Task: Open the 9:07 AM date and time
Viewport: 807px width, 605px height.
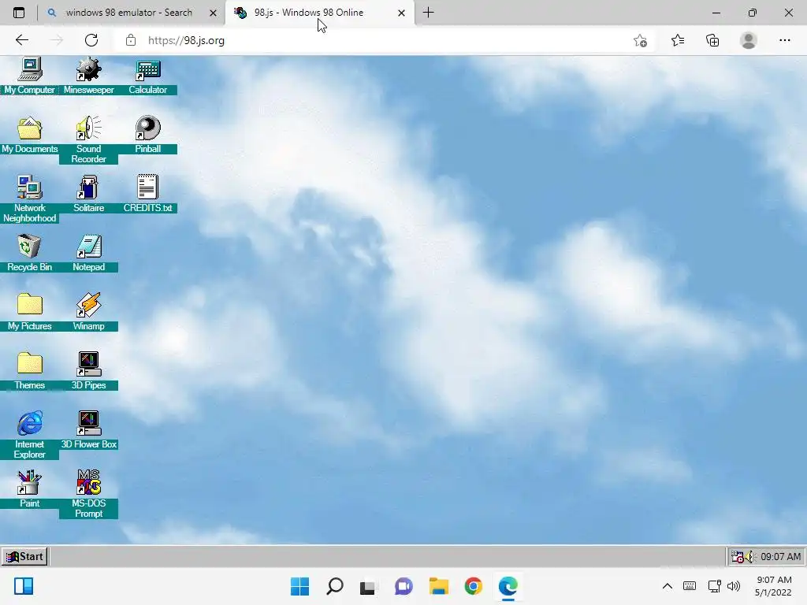Action: pyautogui.click(x=773, y=586)
